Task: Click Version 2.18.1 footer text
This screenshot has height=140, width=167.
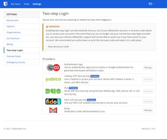Action: [149, 129]
